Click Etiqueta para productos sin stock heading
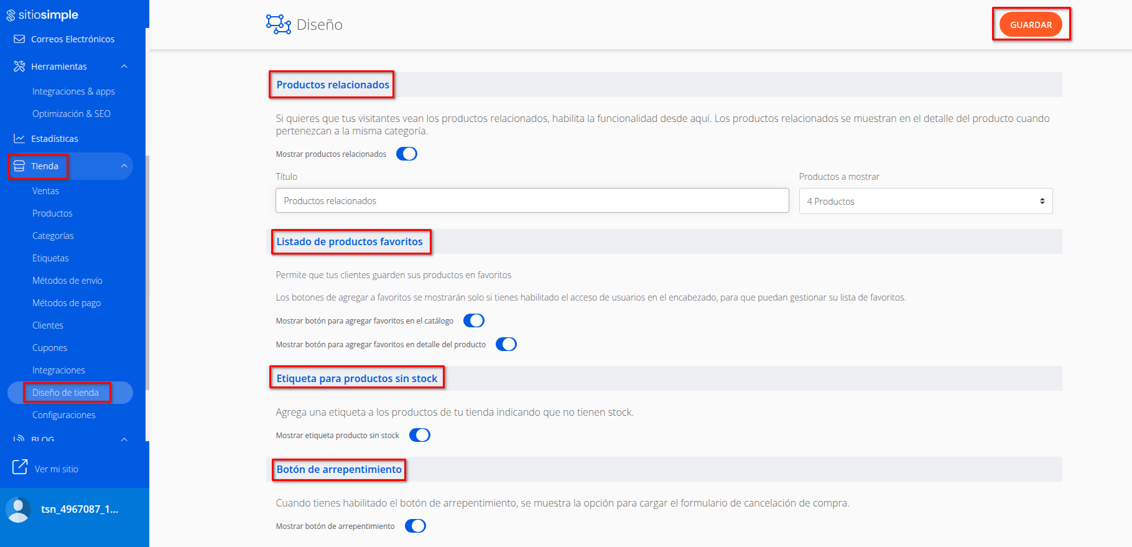Image resolution: width=1132 pixels, height=547 pixels. (357, 378)
